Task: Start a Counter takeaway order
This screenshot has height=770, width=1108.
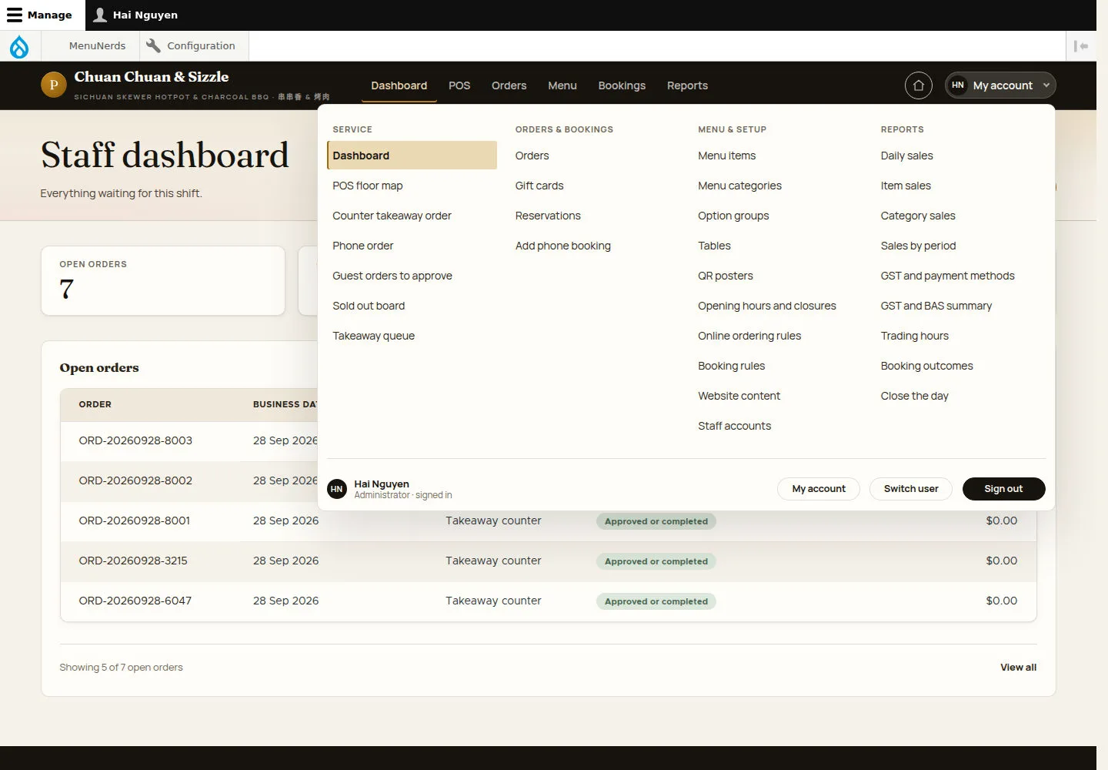Action: pos(392,216)
